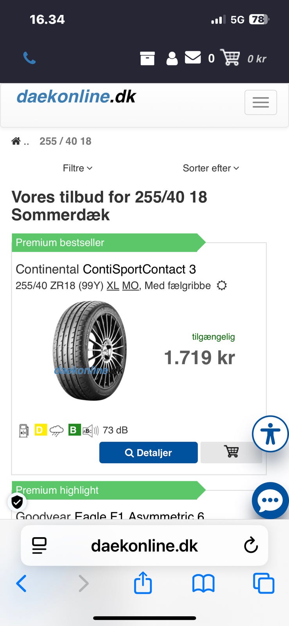This screenshot has width=289, height=626.
Task: Open the live chat bubble
Action: (x=270, y=500)
